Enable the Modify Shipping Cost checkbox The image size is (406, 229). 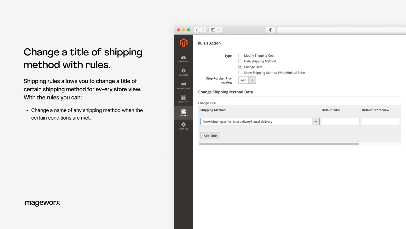tap(240, 55)
